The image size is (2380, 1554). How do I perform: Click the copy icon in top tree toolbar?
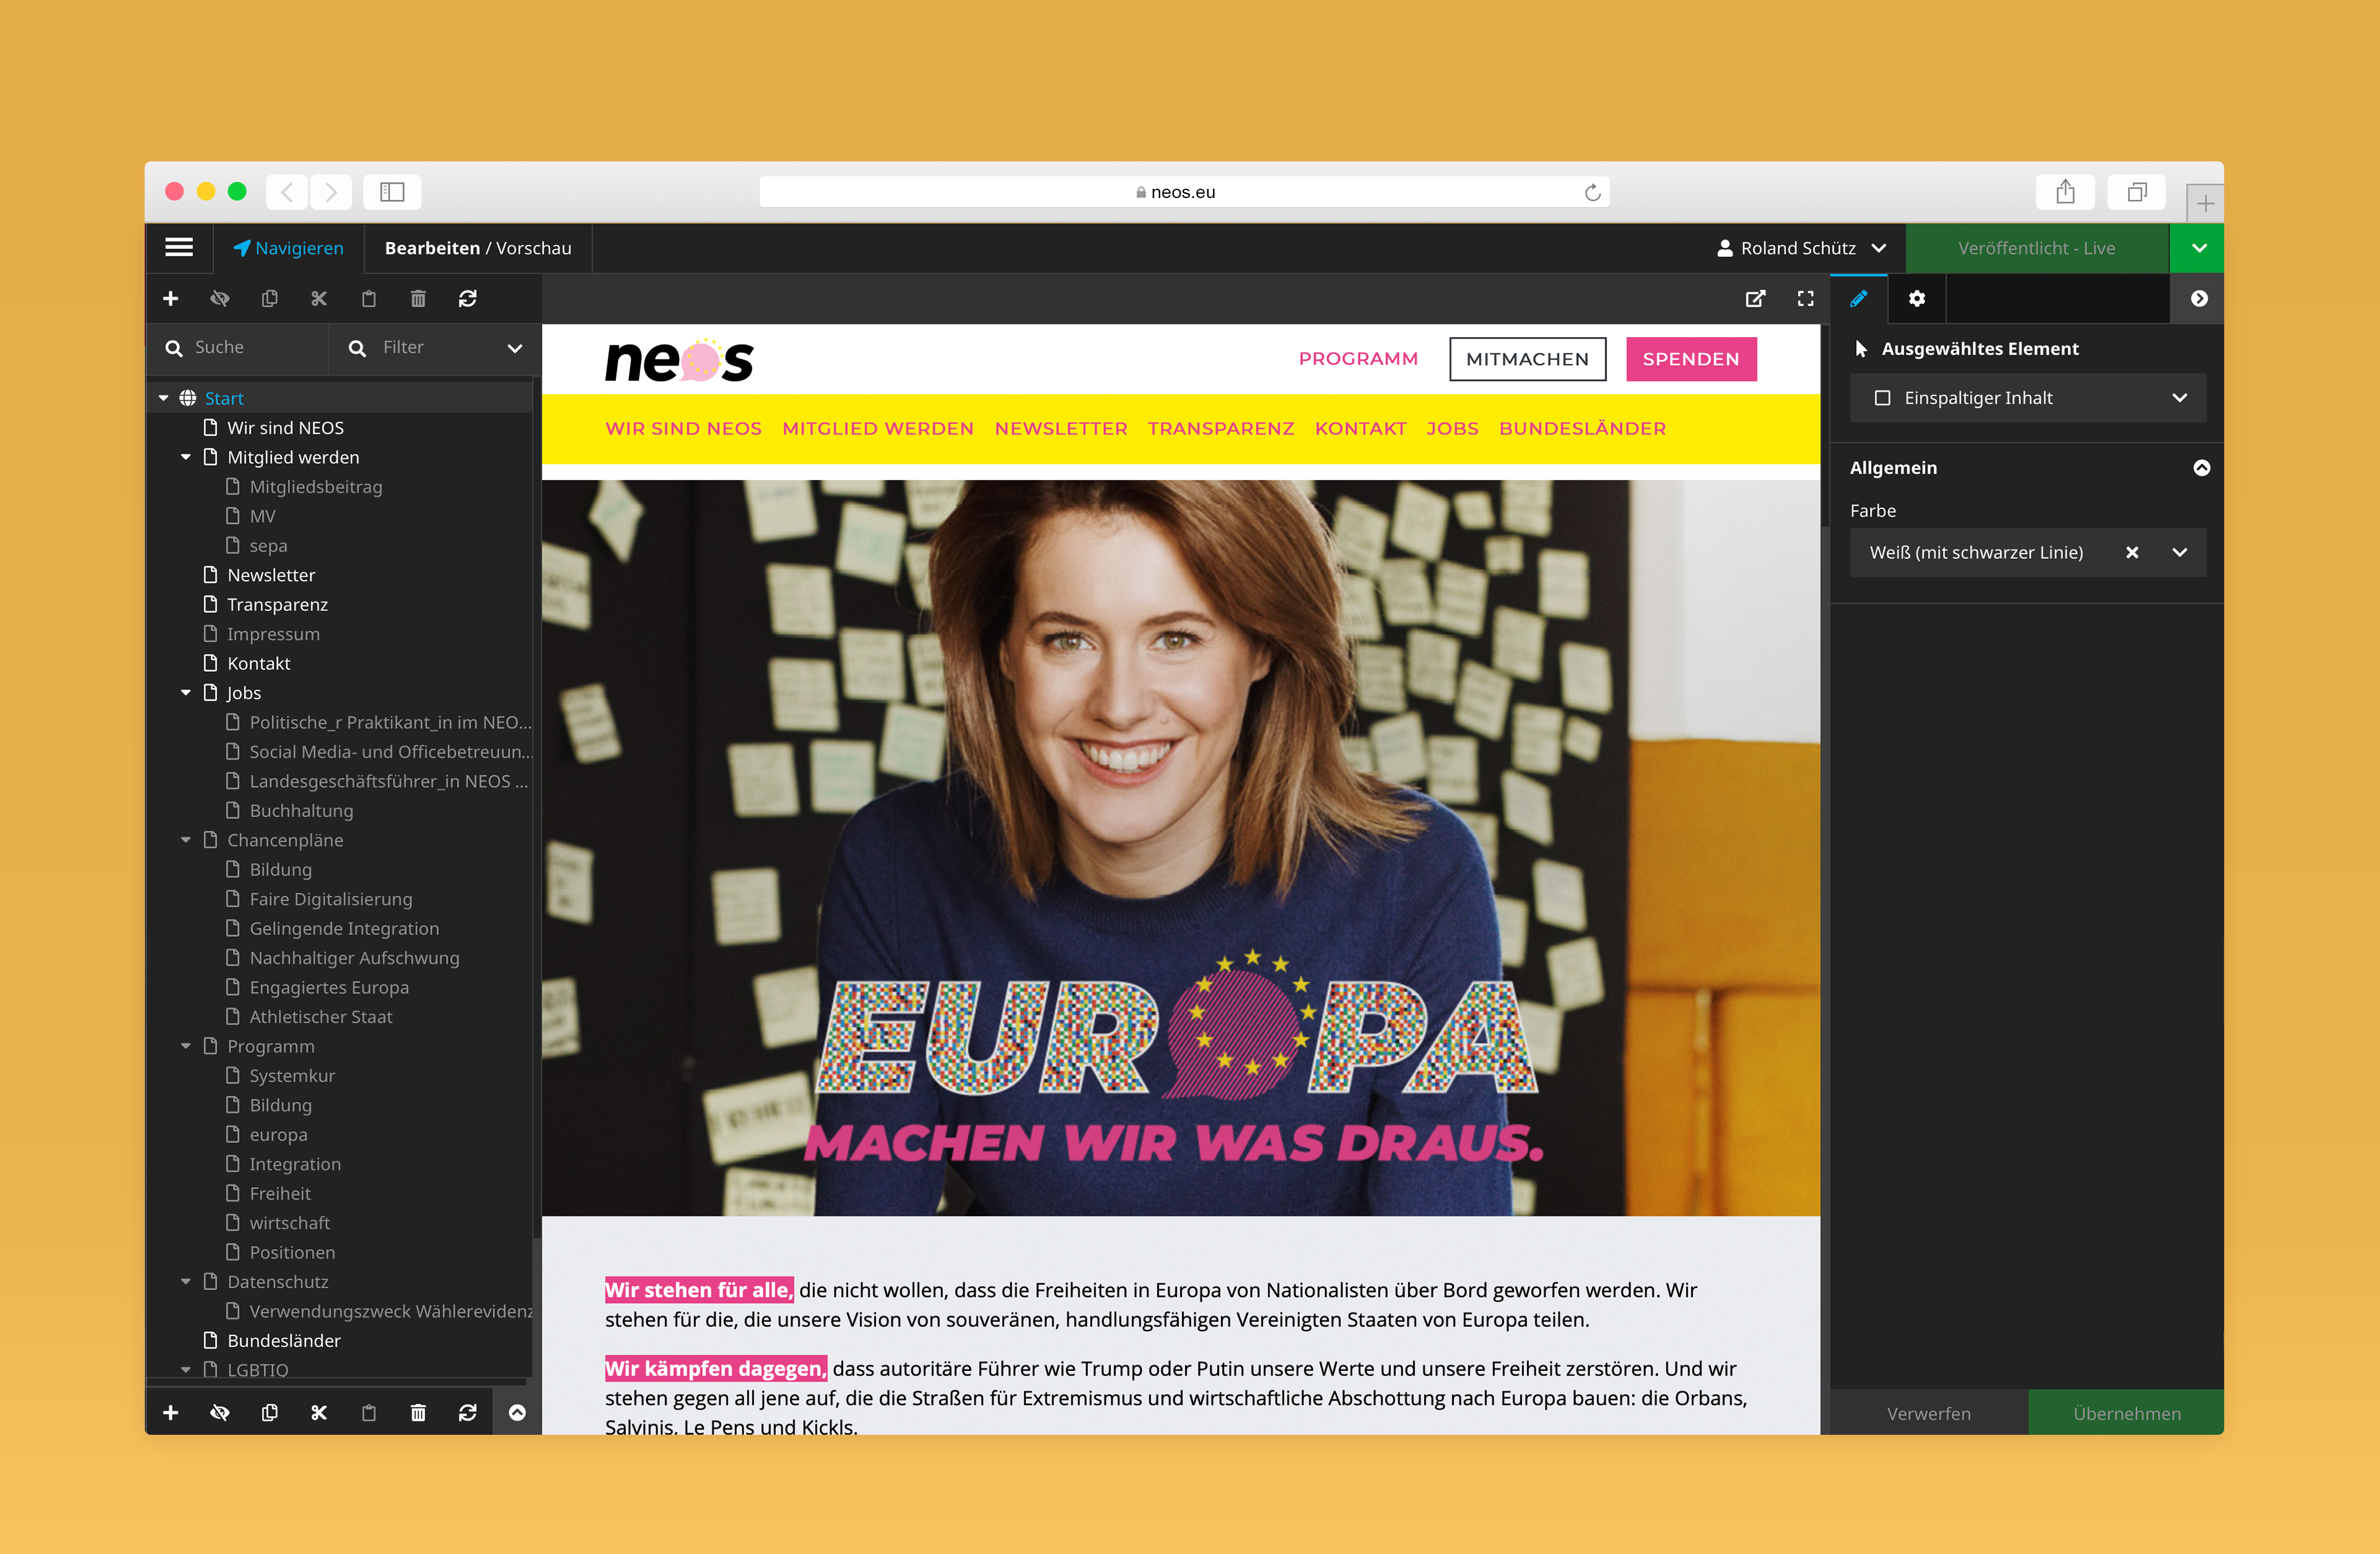[x=269, y=298]
